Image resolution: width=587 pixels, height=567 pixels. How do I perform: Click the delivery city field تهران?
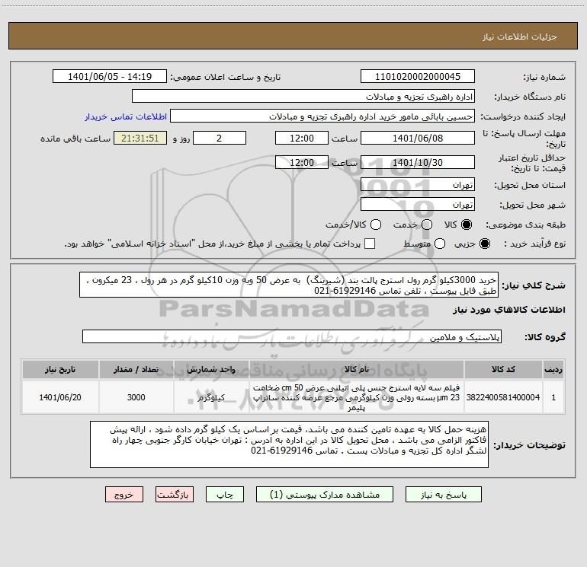418,205
